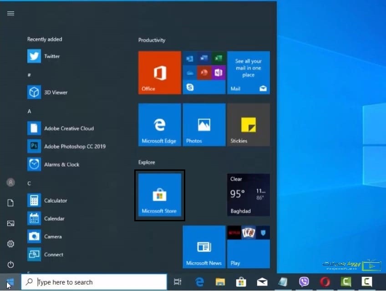Open the Office apps folder tile
The width and height of the screenshot is (386, 291).
(204, 72)
